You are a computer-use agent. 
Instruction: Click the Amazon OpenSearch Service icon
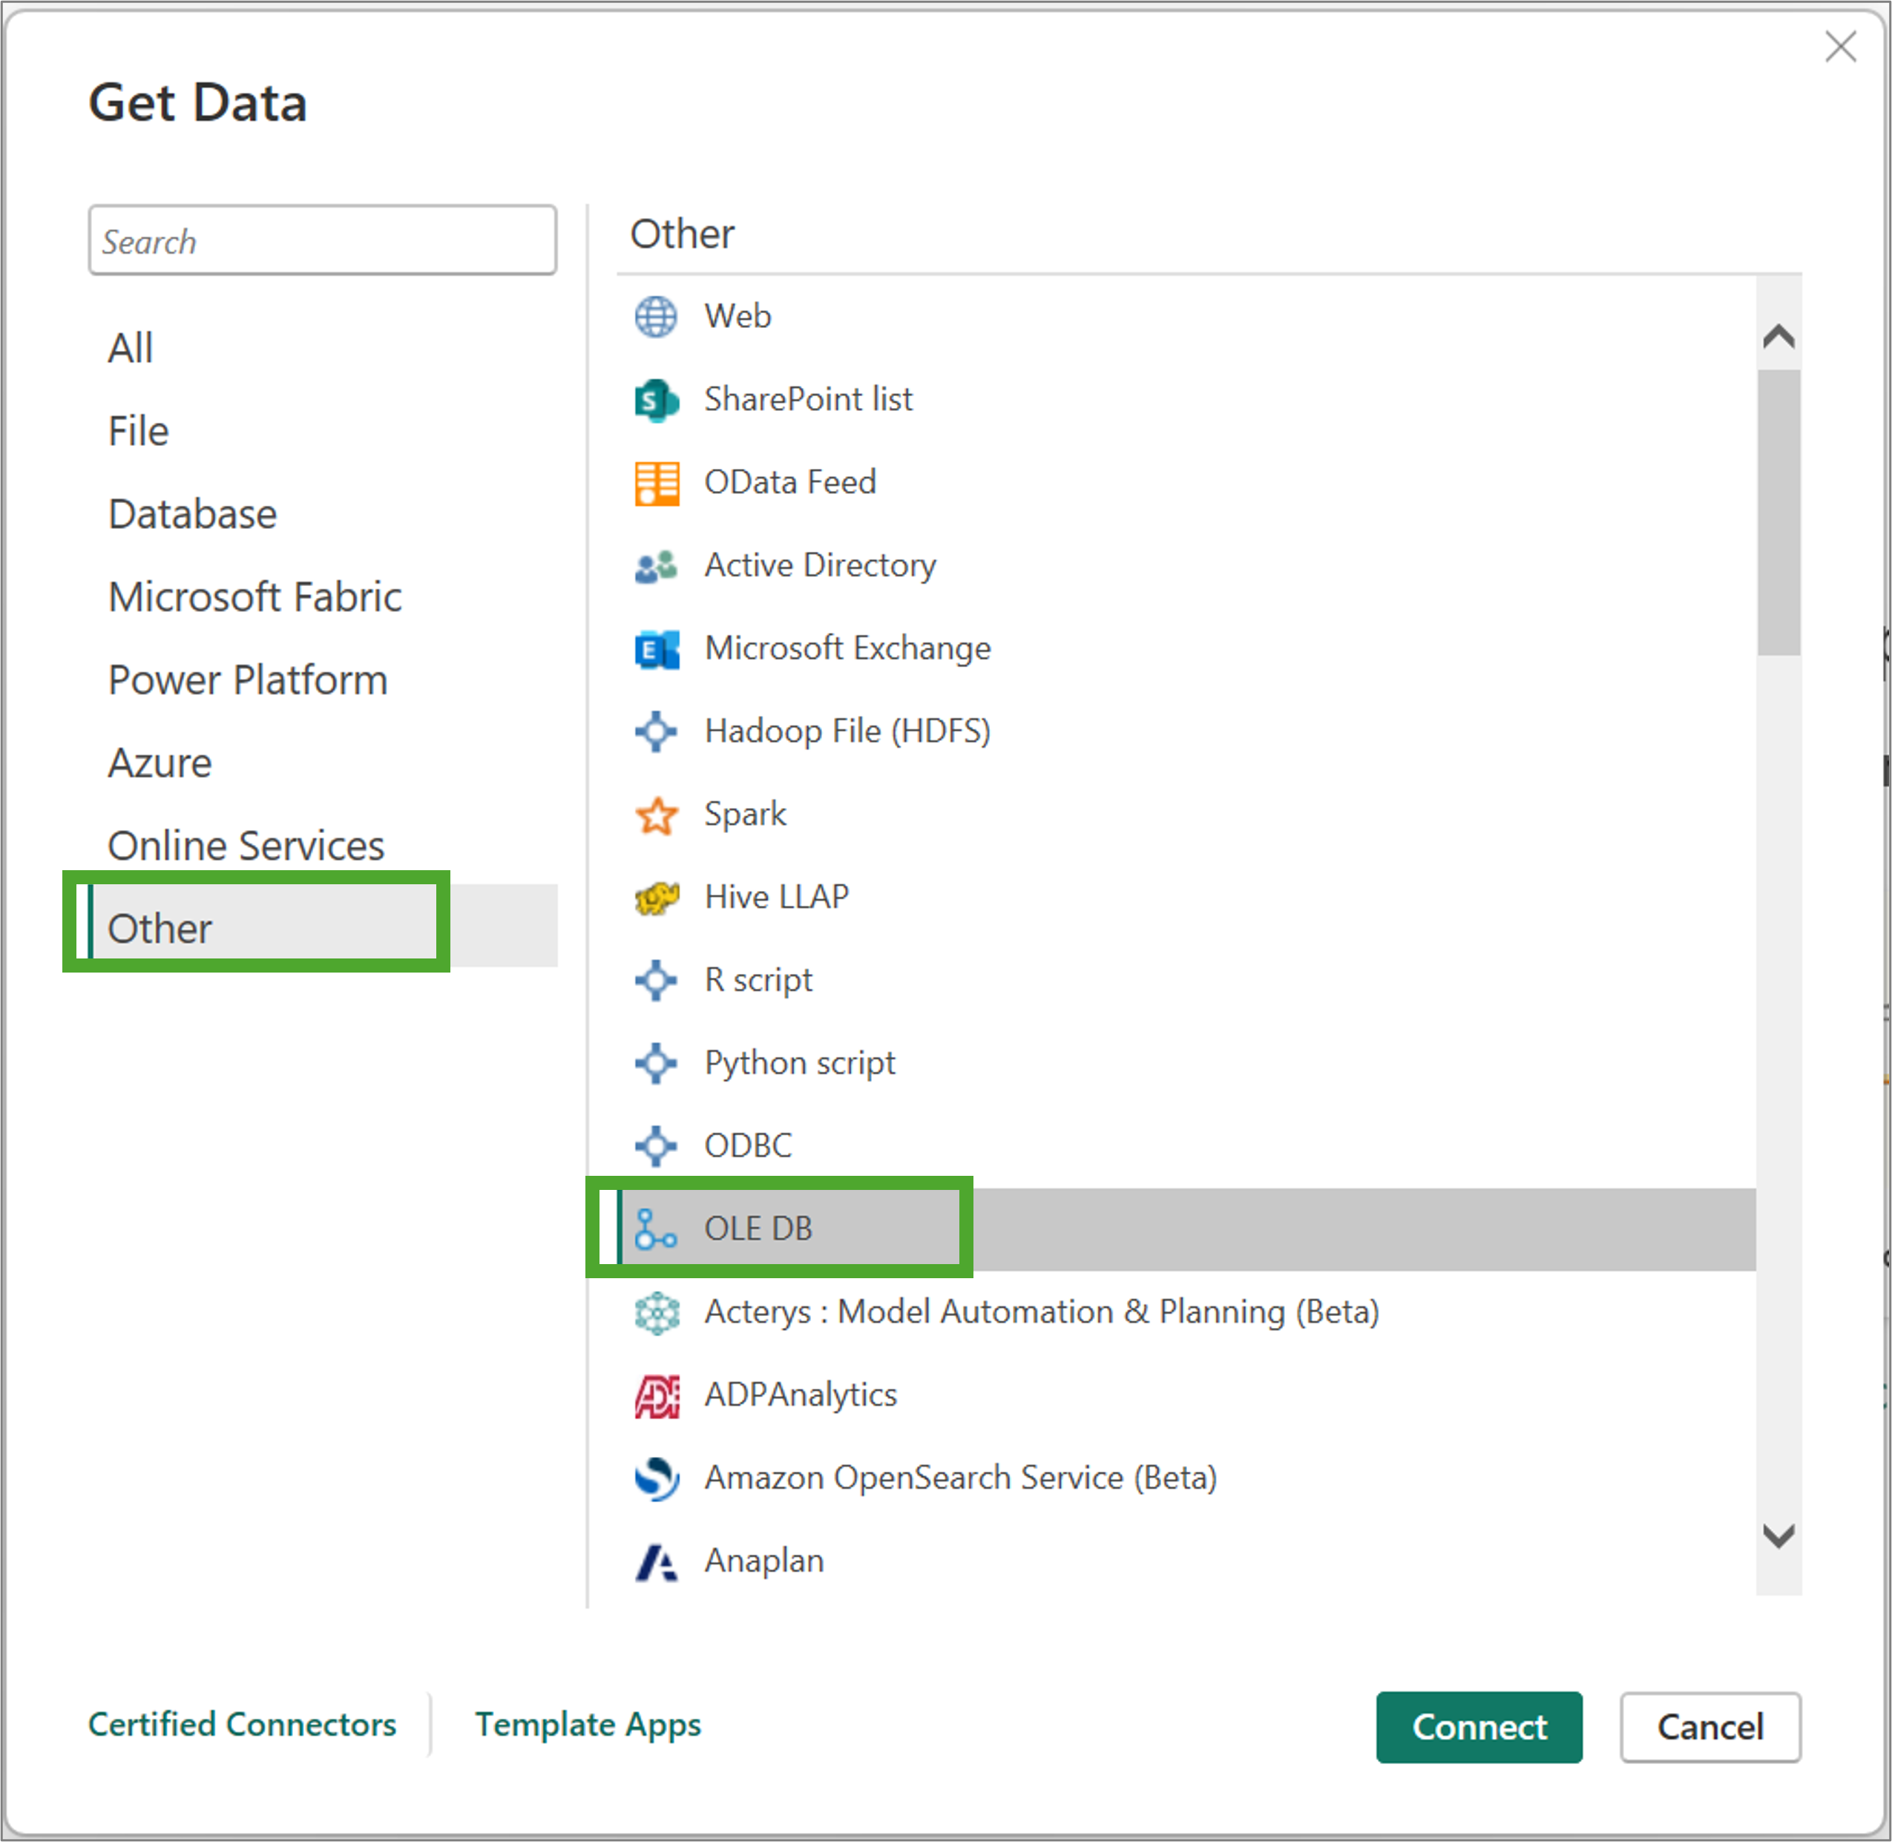(x=656, y=1478)
